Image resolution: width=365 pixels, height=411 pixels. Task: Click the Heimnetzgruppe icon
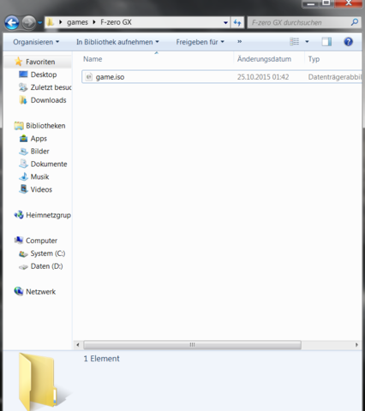tap(19, 215)
